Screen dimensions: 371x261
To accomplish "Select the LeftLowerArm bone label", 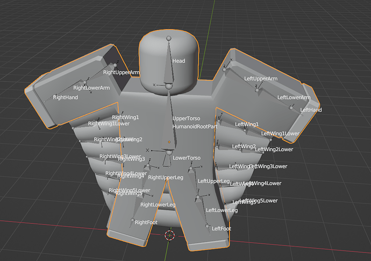I will click(x=294, y=97).
